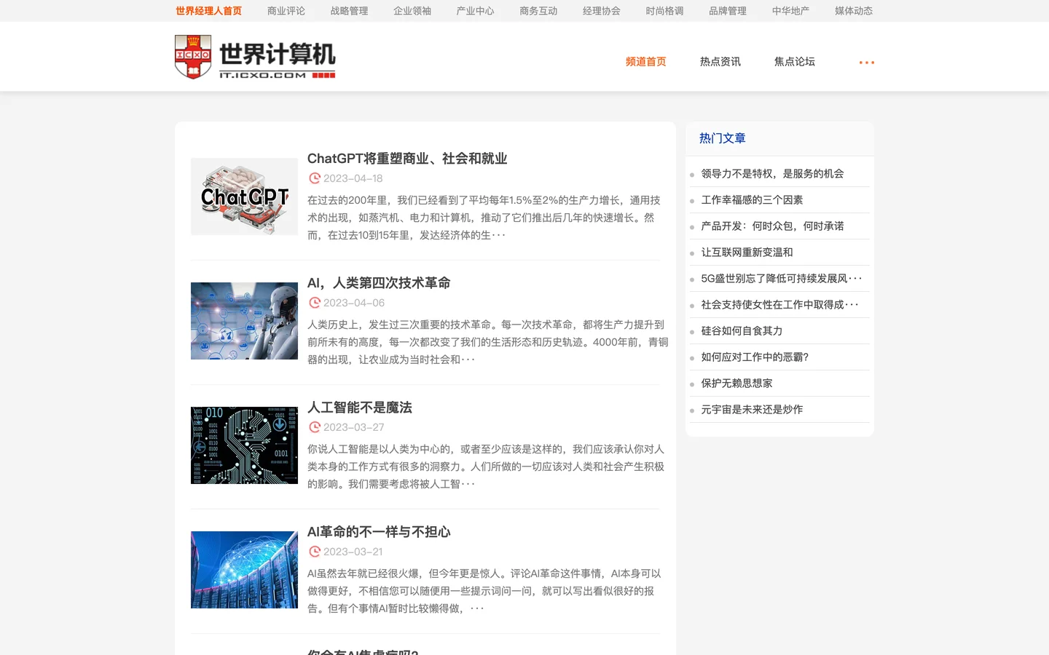Open hot article 让互联网重新变温和
1049x655 pixels.
(x=747, y=253)
